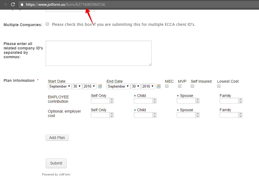Open the Start Date year dropdown
Image resolution: width=259 pixels, height=181 pixels.
tap(89, 86)
